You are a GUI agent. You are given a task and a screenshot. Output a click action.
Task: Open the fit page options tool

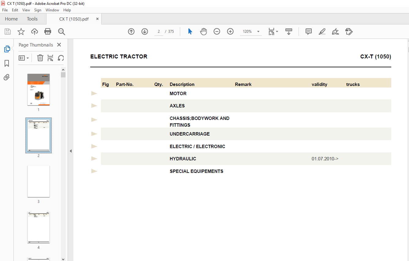[271, 32]
